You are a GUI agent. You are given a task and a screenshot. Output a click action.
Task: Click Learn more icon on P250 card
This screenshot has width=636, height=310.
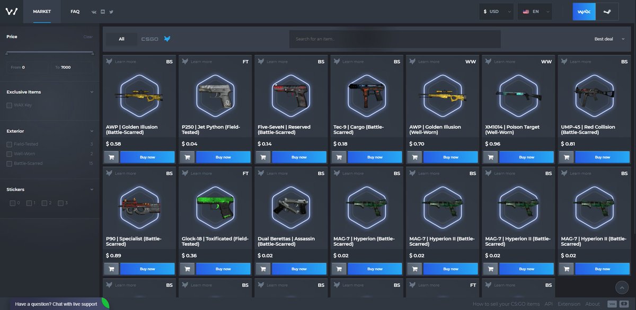click(x=185, y=61)
